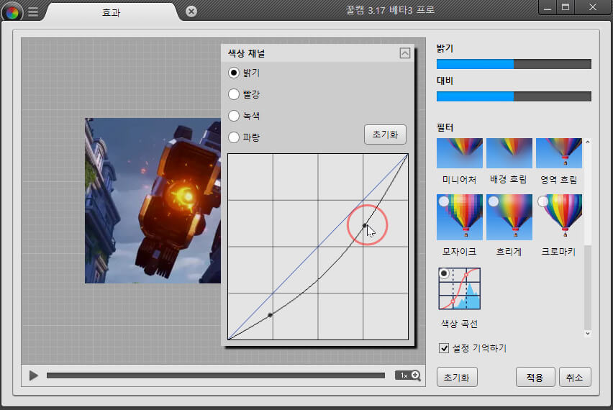
Task: Select the 배경 흐림 filter thumbnail
Action: (x=509, y=153)
